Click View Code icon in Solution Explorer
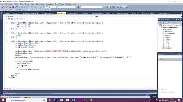Screen dimensions: 183x102 pos(169,22)
